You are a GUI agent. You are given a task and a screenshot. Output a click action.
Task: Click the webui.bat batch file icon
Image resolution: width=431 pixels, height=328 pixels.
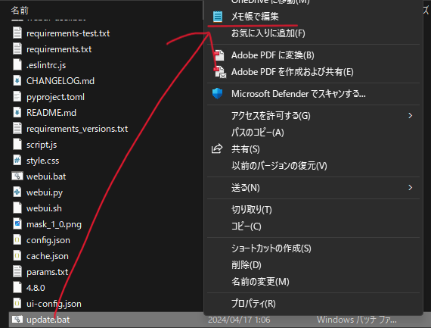pos(17,176)
